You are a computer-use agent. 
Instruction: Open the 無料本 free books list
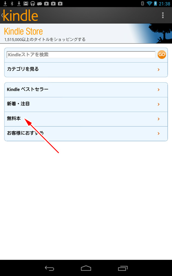pyautogui.click(x=86, y=119)
